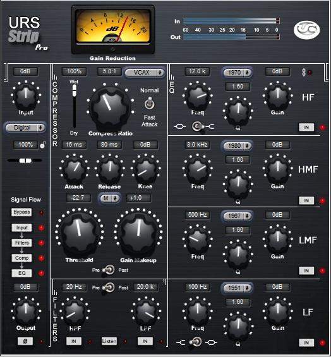Toggle the HMF band IN button

[x=306, y=200]
